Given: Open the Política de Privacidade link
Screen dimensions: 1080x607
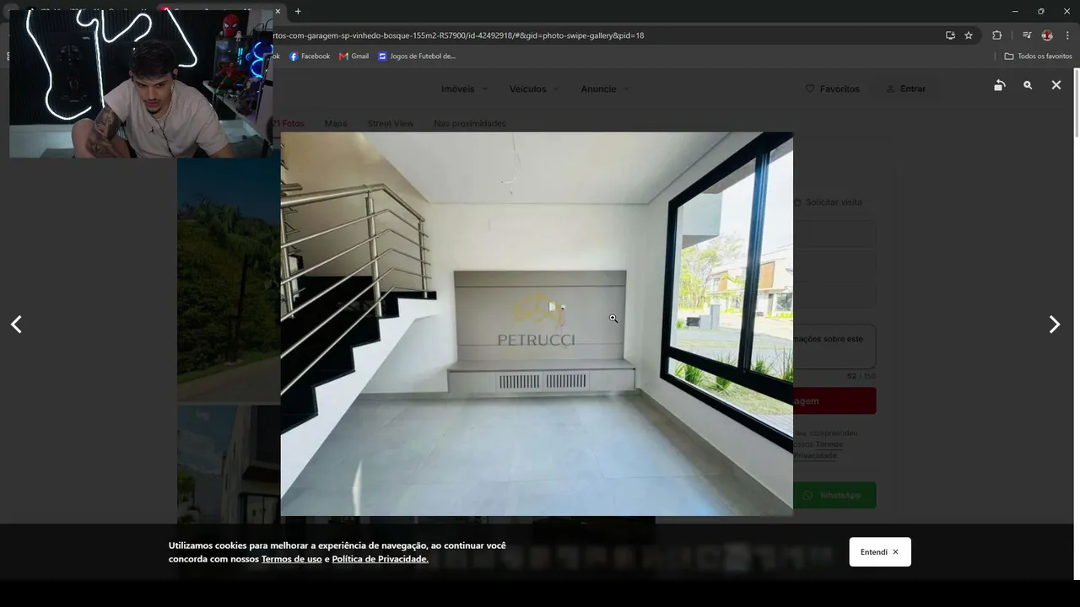Looking at the screenshot, I should click(380, 559).
